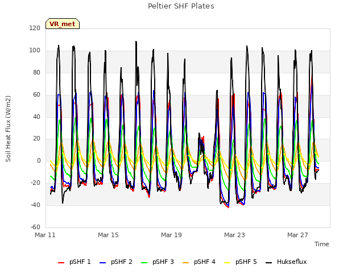
Task: Click the 120 y-axis tick label
Action: 35,28
